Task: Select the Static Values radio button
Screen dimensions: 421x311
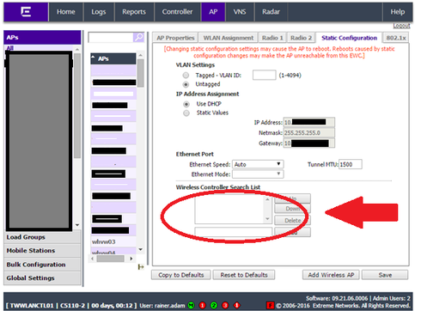Action: click(x=186, y=113)
